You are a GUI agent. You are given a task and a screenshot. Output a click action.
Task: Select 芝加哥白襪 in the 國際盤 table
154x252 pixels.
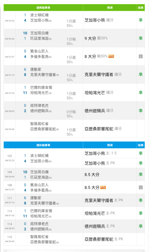(39, 33)
